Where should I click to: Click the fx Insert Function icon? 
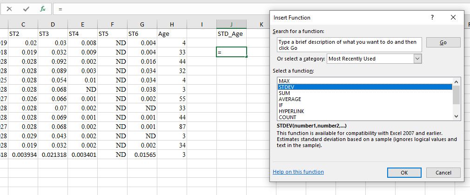pyautogui.click(x=43, y=9)
